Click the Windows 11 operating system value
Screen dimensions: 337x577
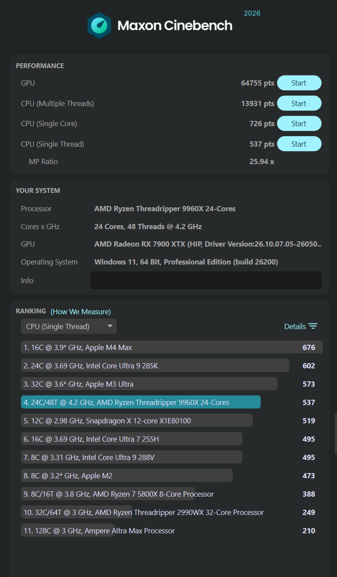click(x=186, y=262)
